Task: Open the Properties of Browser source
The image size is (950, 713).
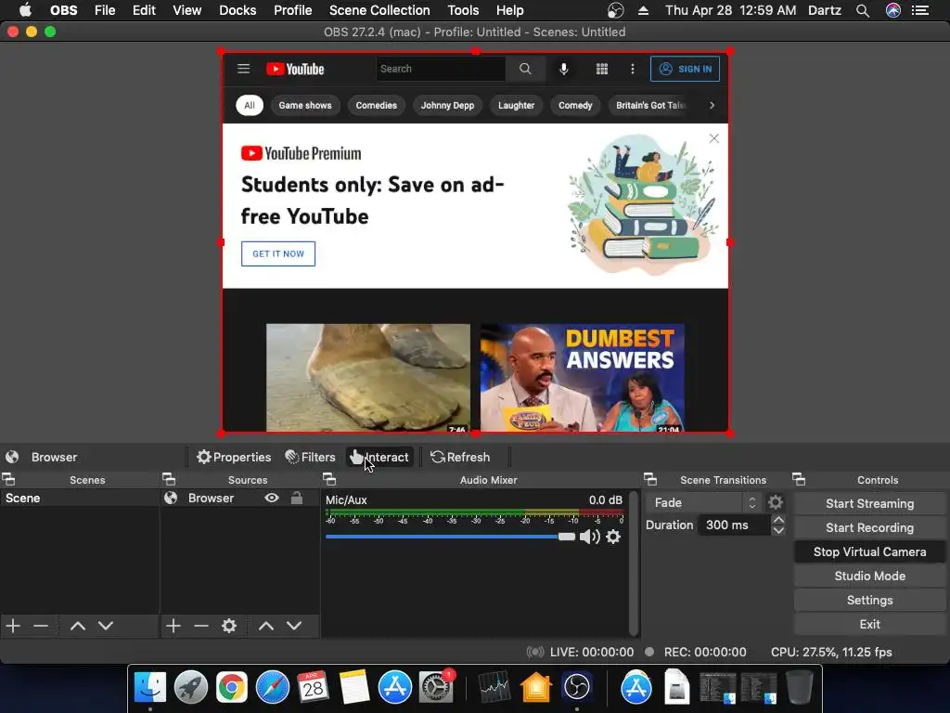Action: (234, 457)
